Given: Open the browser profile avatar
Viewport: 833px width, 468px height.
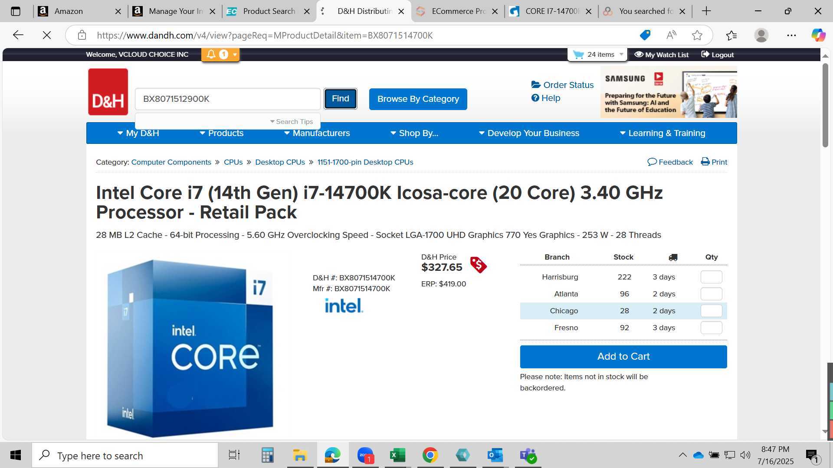Looking at the screenshot, I should tap(761, 35).
